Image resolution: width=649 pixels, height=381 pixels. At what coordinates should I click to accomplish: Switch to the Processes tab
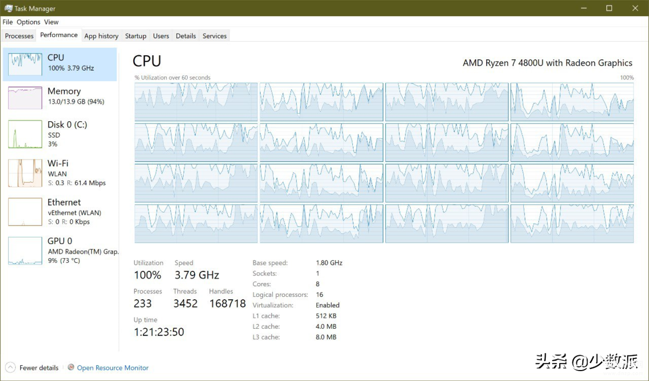[19, 36]
